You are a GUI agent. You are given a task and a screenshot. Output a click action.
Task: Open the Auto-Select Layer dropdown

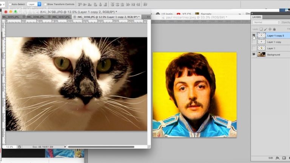pos(34,4)
